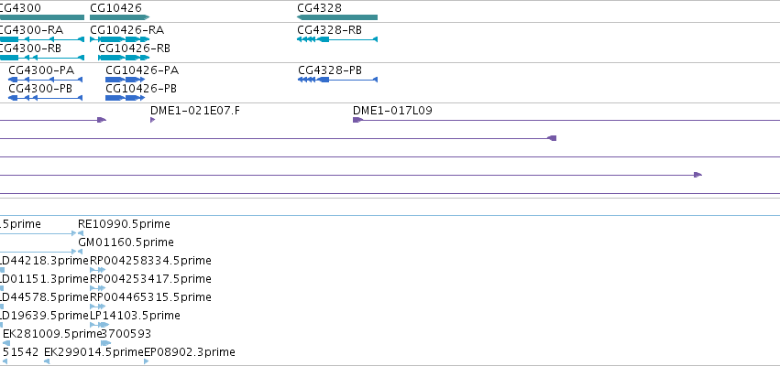Click the CG10426 gene feature bar
The height and width of the screenshot is (366, 780).
click(x=120, y=17)
